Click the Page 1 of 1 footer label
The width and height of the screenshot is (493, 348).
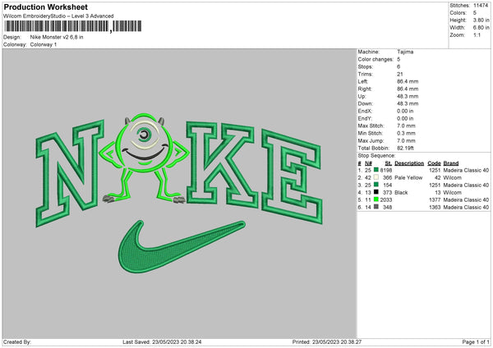click(x=476, y=341)
